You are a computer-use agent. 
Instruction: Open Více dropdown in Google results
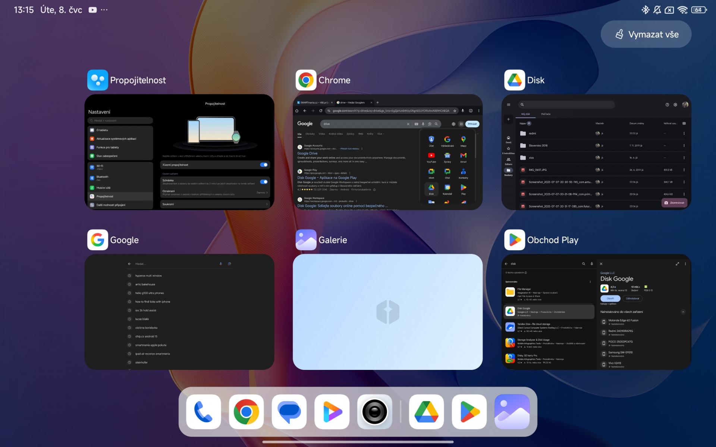[x=380, y=134]
